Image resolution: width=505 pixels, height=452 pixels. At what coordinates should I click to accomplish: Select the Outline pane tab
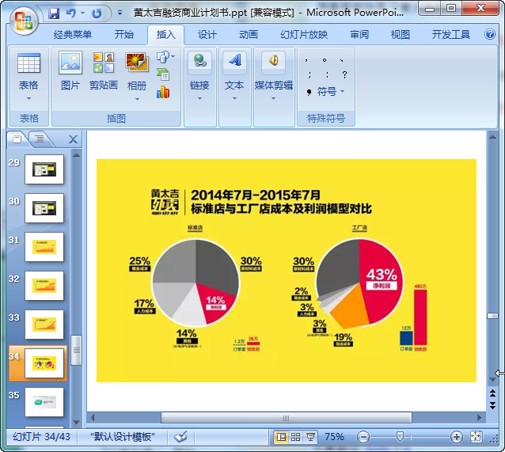[40, 139]
